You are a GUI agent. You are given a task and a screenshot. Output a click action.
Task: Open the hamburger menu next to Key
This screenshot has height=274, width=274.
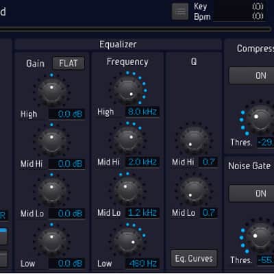tap(180, 11)
